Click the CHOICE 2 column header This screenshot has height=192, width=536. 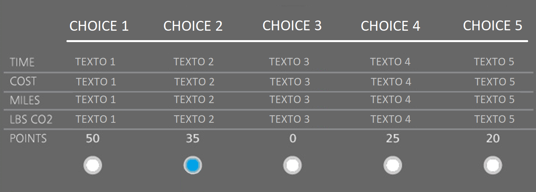pyautogui.click(x=193, y=26)
